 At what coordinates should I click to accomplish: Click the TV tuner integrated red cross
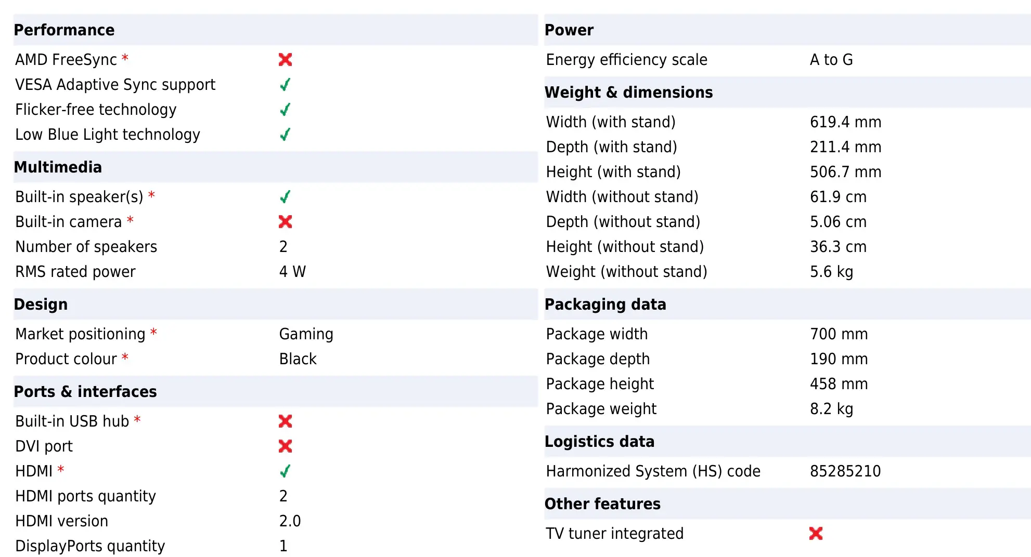point(816,534)
